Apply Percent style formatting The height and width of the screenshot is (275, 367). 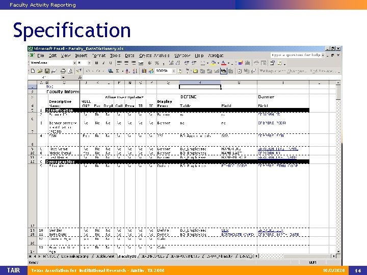click(157, 63)
